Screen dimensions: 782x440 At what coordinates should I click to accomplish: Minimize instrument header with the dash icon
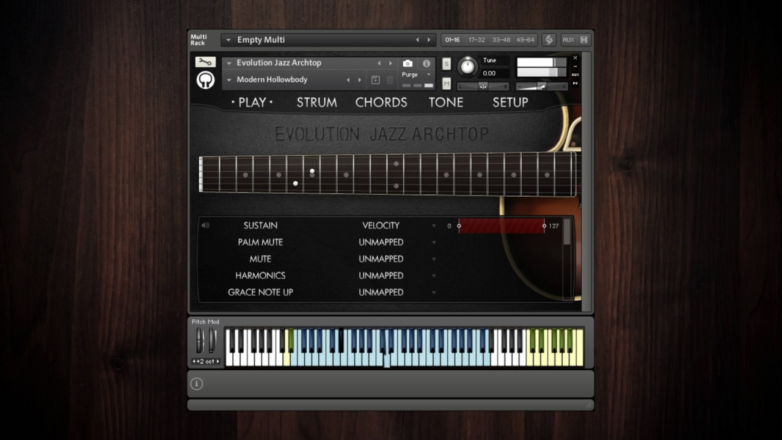pyautogui.click(x=575, y=66)
